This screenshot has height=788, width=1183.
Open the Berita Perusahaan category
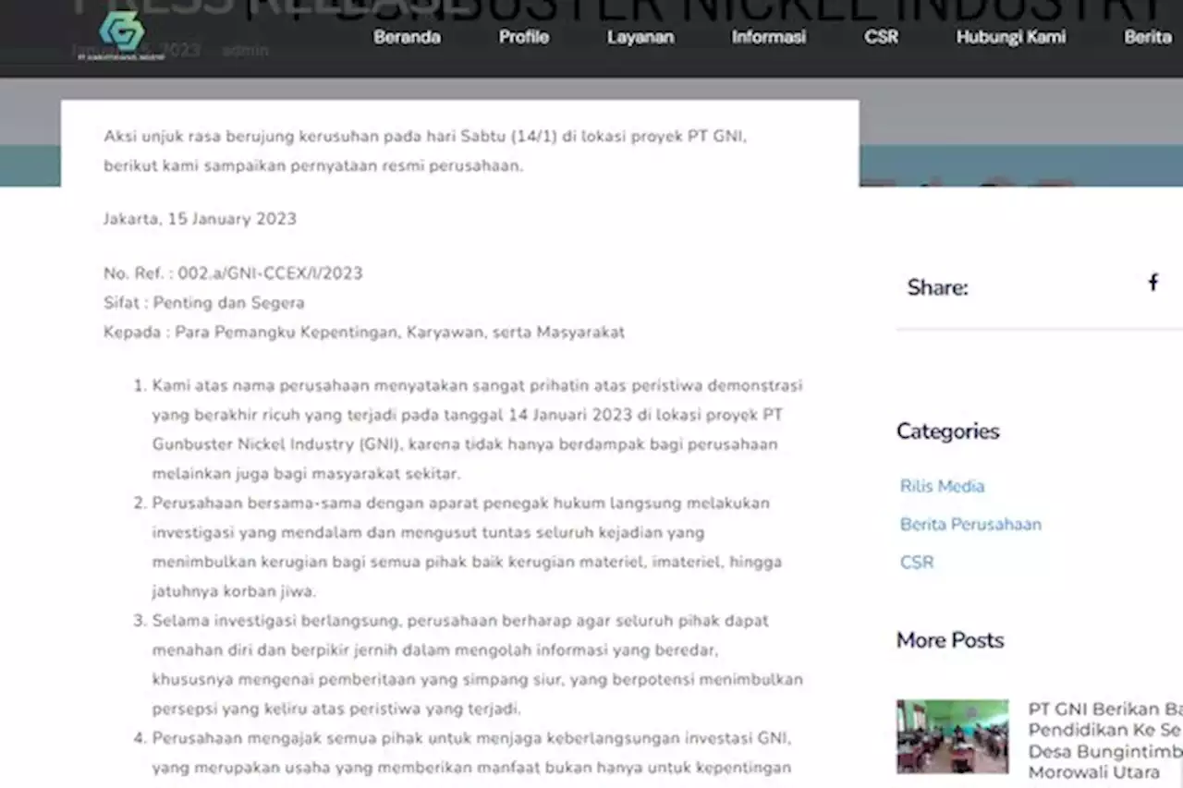(970, 524)
